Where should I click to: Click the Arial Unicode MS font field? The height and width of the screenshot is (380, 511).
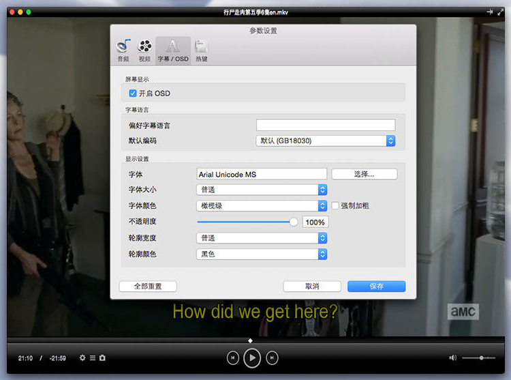pos(262,174)
